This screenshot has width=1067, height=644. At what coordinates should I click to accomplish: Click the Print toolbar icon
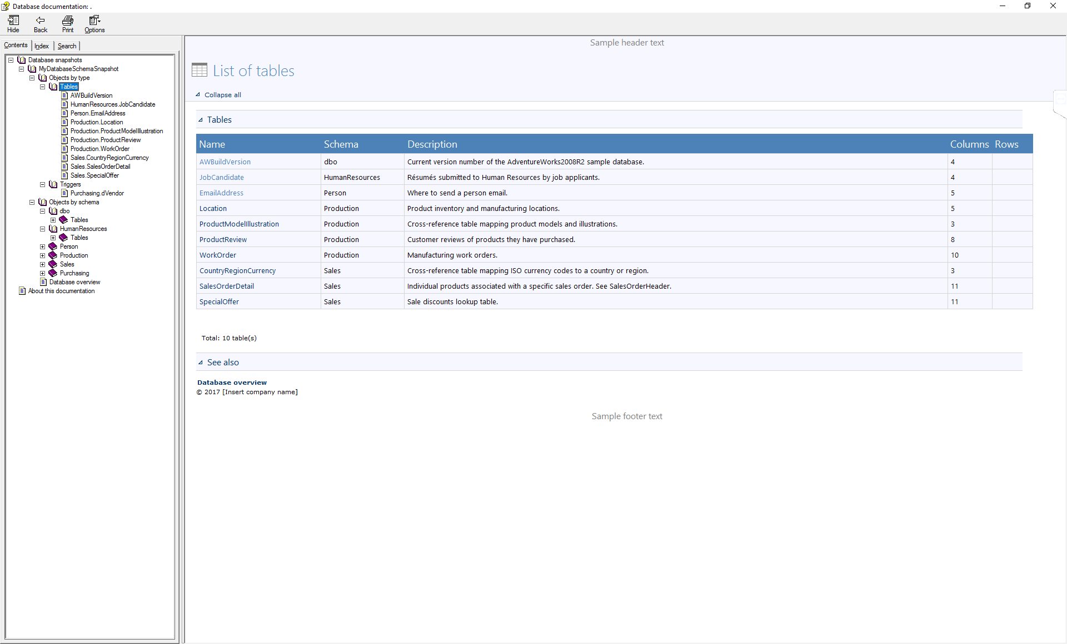coord(68,21)
